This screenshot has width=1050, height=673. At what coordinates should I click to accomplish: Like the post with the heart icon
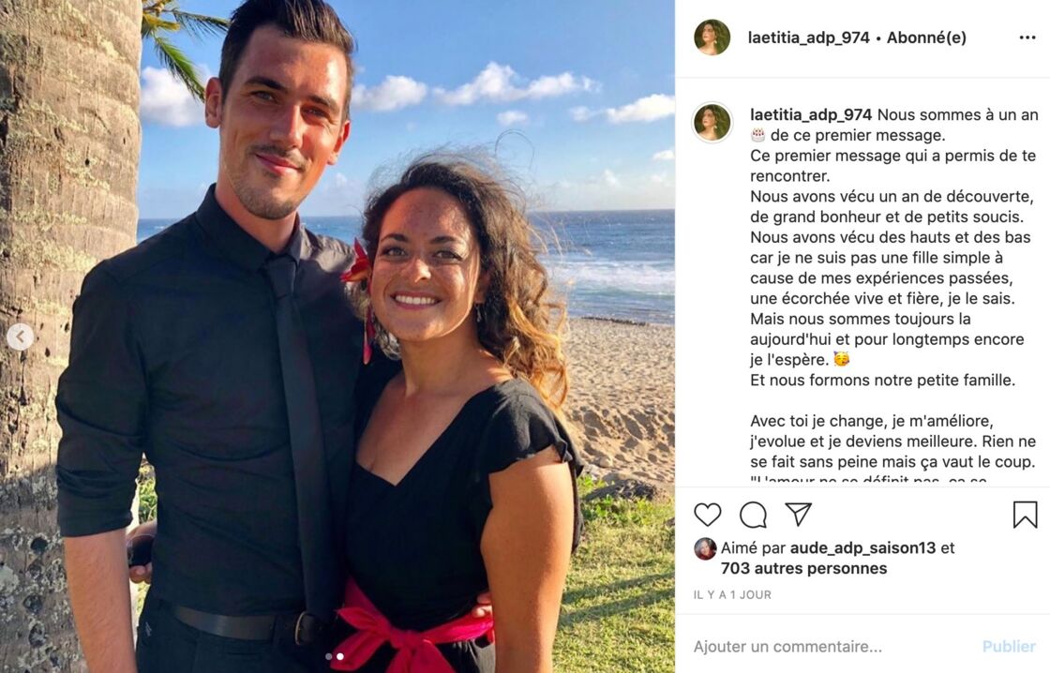pos(707,515)
